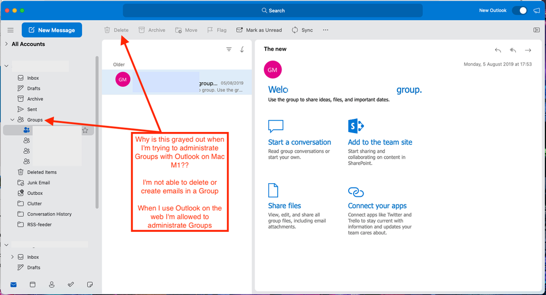Open the Clutter folder
This screenshot has height=295, width=546.
[x=34, y=203]
